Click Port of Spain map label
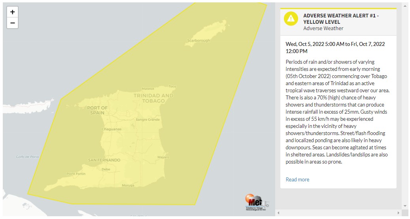 [97, 110]
